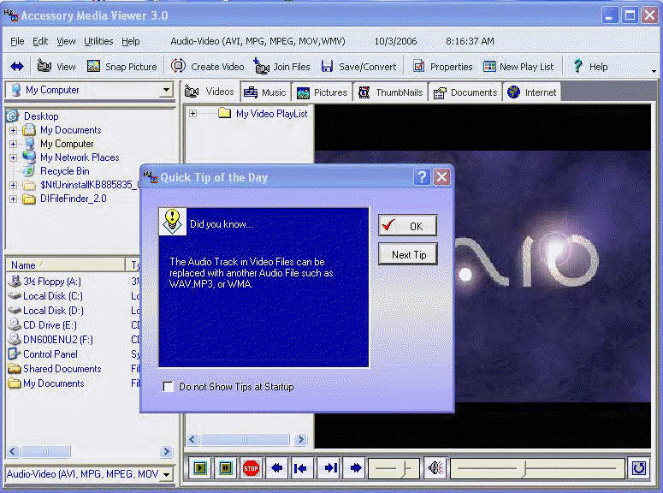
Task: Open the Properties toolbar item
Action: pyautogui.click(x=442, y=67)
